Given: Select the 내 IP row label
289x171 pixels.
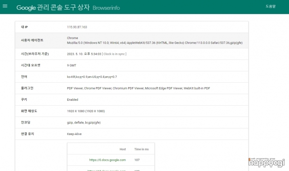Looking at the screenshot, I should (x=24, y=27).
